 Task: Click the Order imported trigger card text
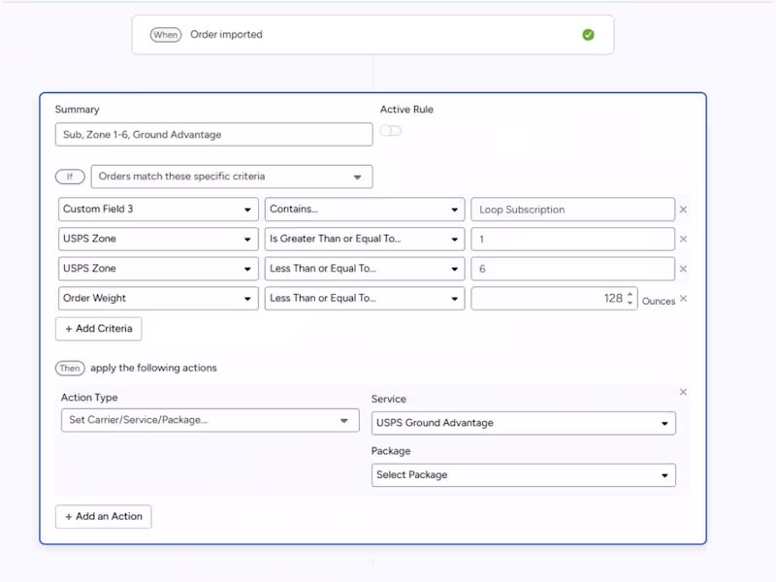pyautogui.click(x=226, y=35)
